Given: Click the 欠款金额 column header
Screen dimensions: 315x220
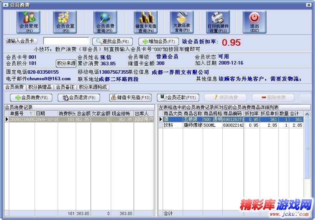Looking at the screenshot, I should pyautogui.click(x=101, y=114).
